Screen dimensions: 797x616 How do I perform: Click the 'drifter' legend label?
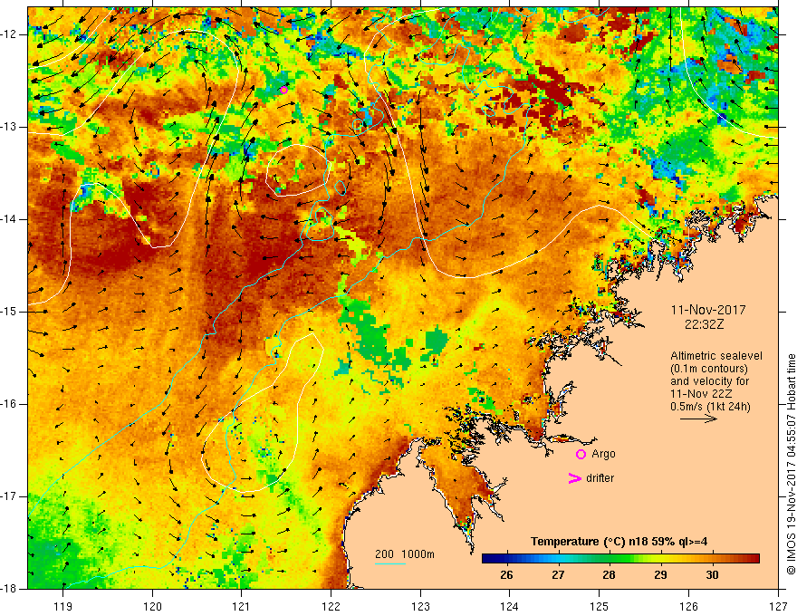pyautogui.click(x=600, y=478)
